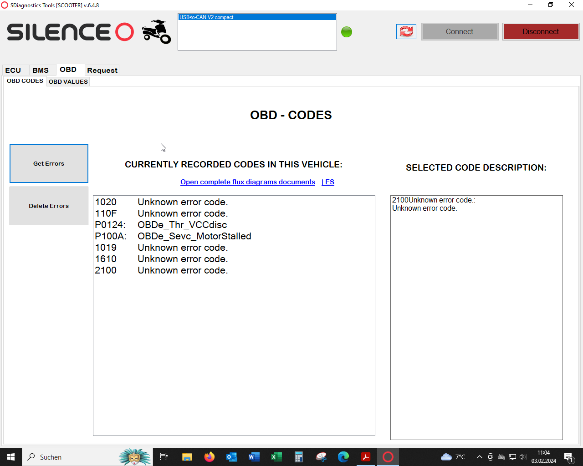
Task: Click the red Disconnect button
Action: (541, 32)
